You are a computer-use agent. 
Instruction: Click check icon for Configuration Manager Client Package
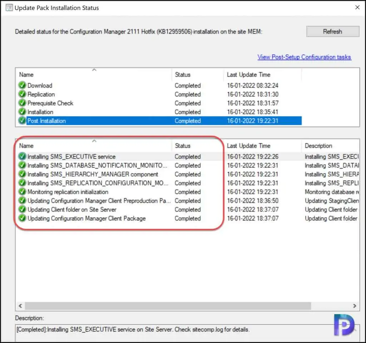click(22, 218)
